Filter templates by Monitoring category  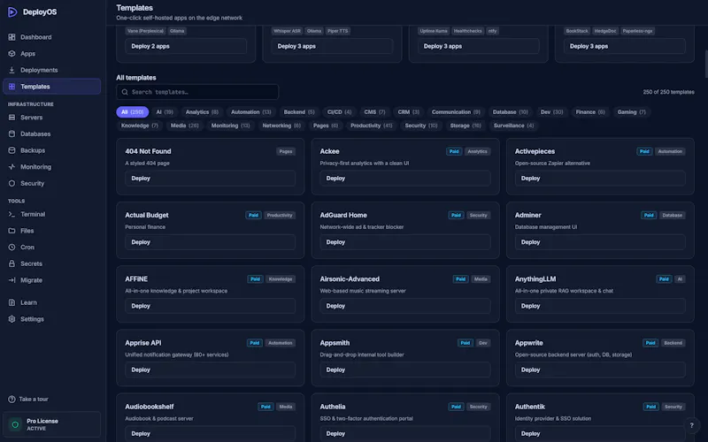[230, 126]
